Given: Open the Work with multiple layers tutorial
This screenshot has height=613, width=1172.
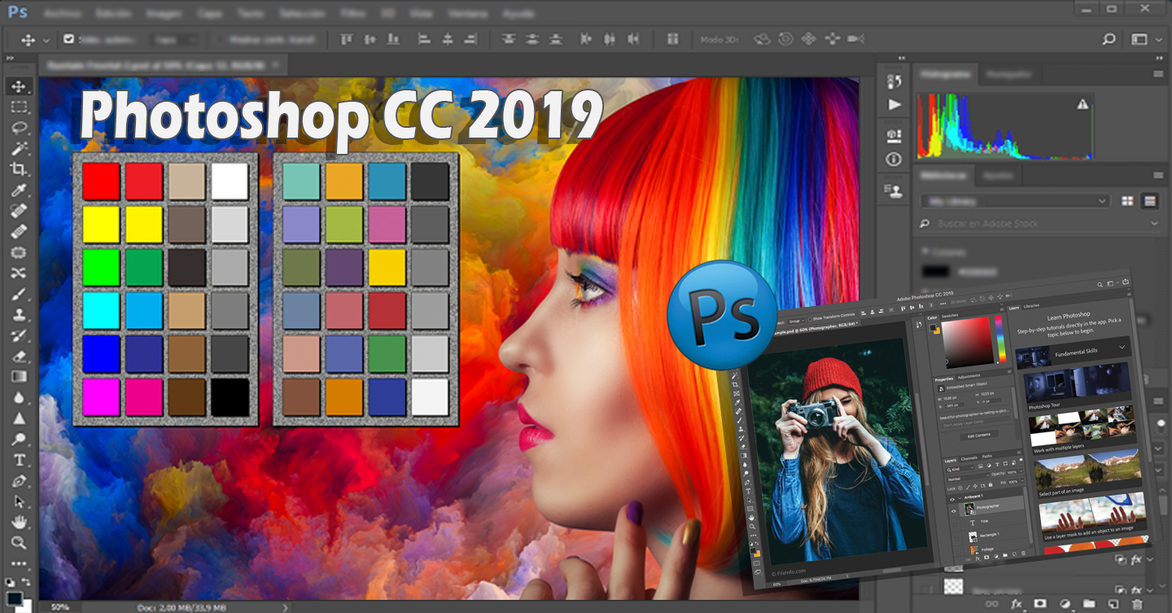Looking at the screenshot, I should pos(1082,430).
